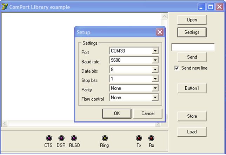Click the Rx indicator LED
This screenshot has width=226, height=155.
coord(151,138)
